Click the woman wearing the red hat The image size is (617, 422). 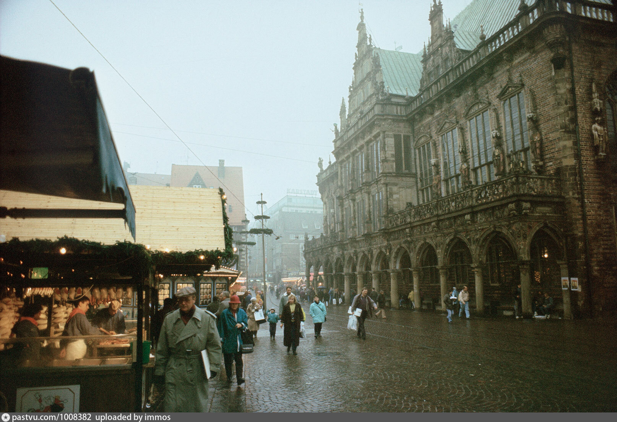[x=233, y=332]
